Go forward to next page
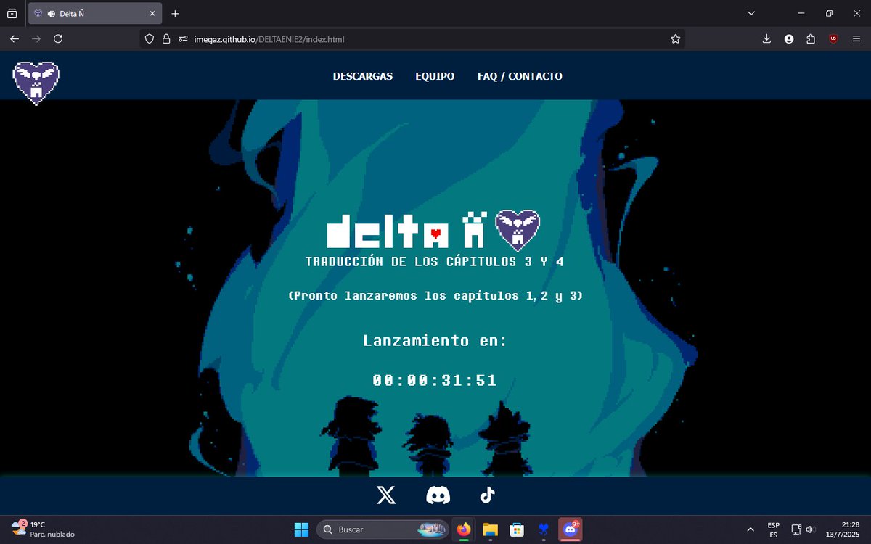 coord(36,39)
